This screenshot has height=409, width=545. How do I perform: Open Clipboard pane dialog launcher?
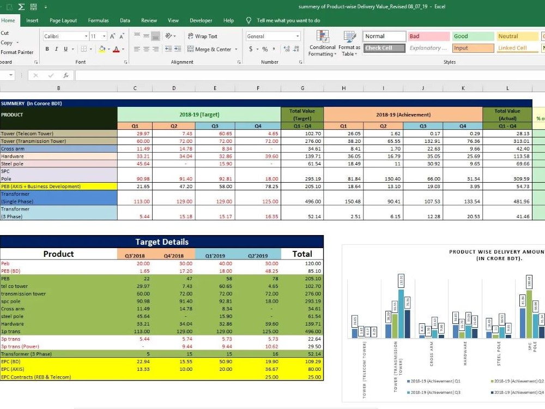36,62
